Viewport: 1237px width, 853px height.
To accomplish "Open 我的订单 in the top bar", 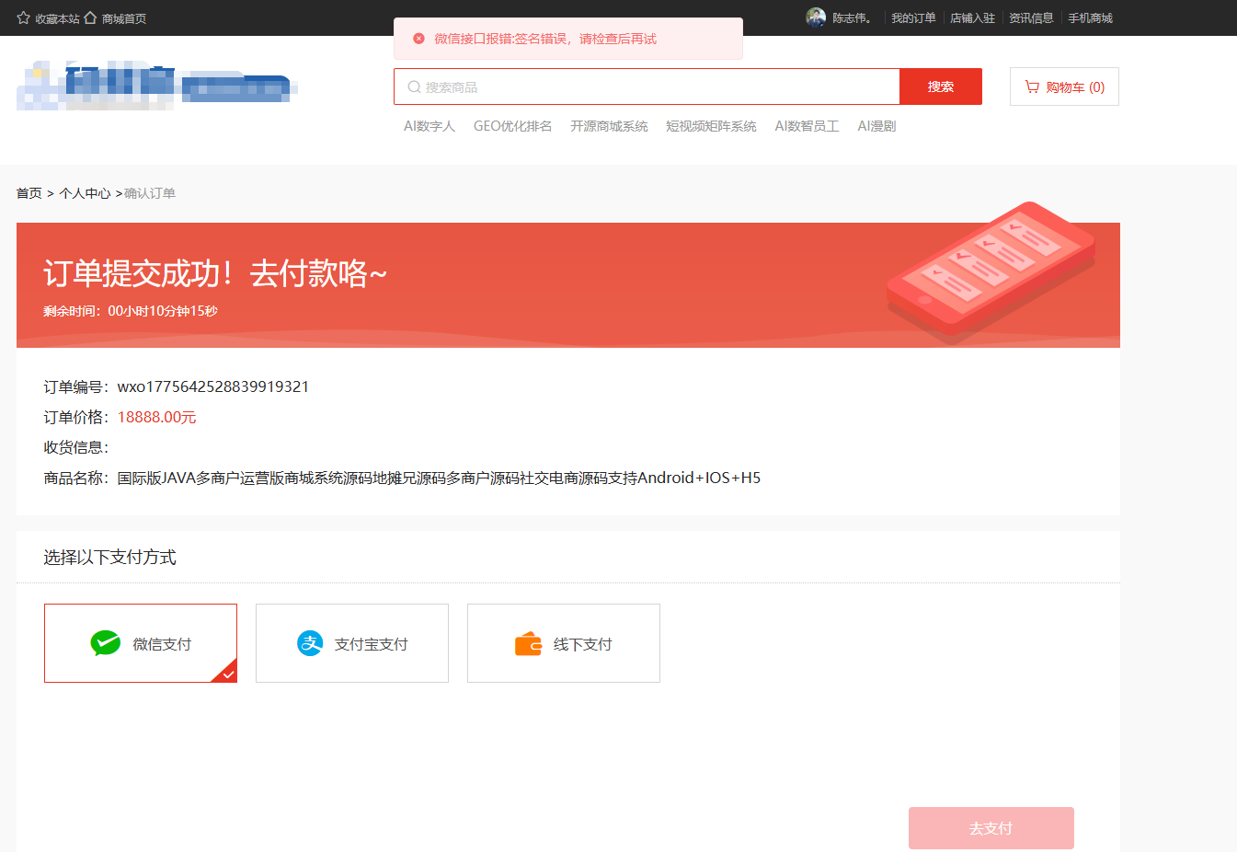I will pyautogui.click(x=913, y=18).
